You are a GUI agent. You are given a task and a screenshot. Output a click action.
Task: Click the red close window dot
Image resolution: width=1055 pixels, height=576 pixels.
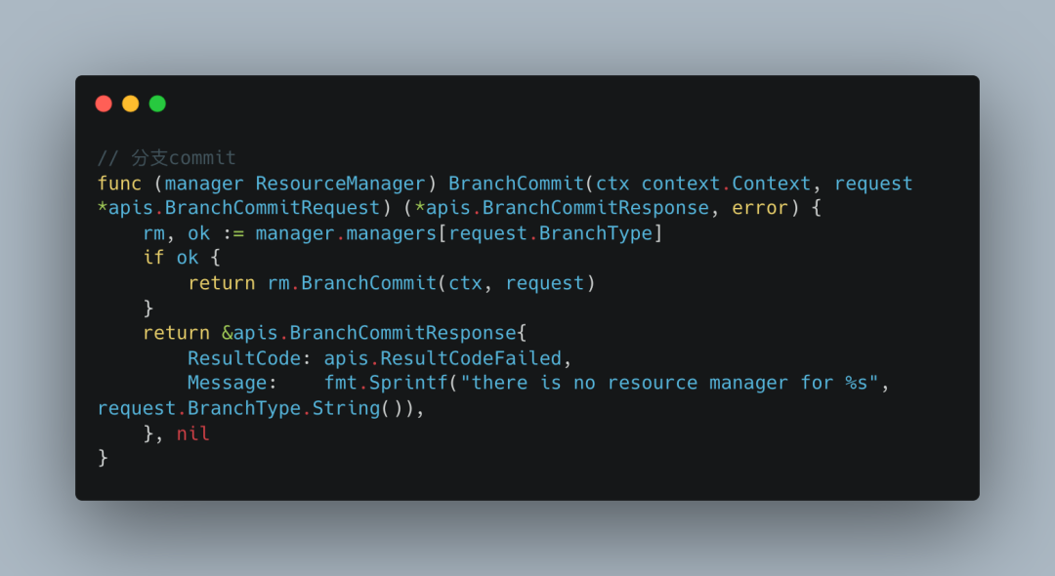click(104, 103)
